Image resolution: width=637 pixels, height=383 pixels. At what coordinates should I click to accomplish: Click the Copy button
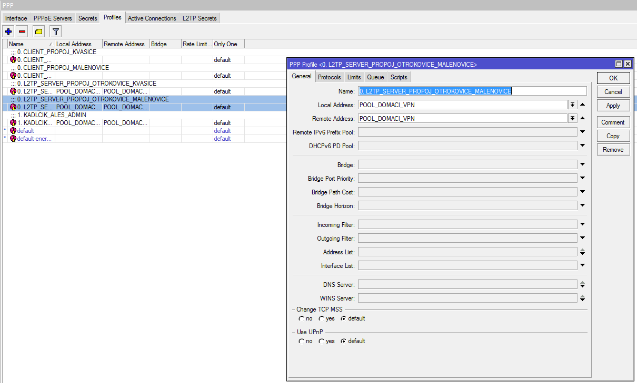613,136
